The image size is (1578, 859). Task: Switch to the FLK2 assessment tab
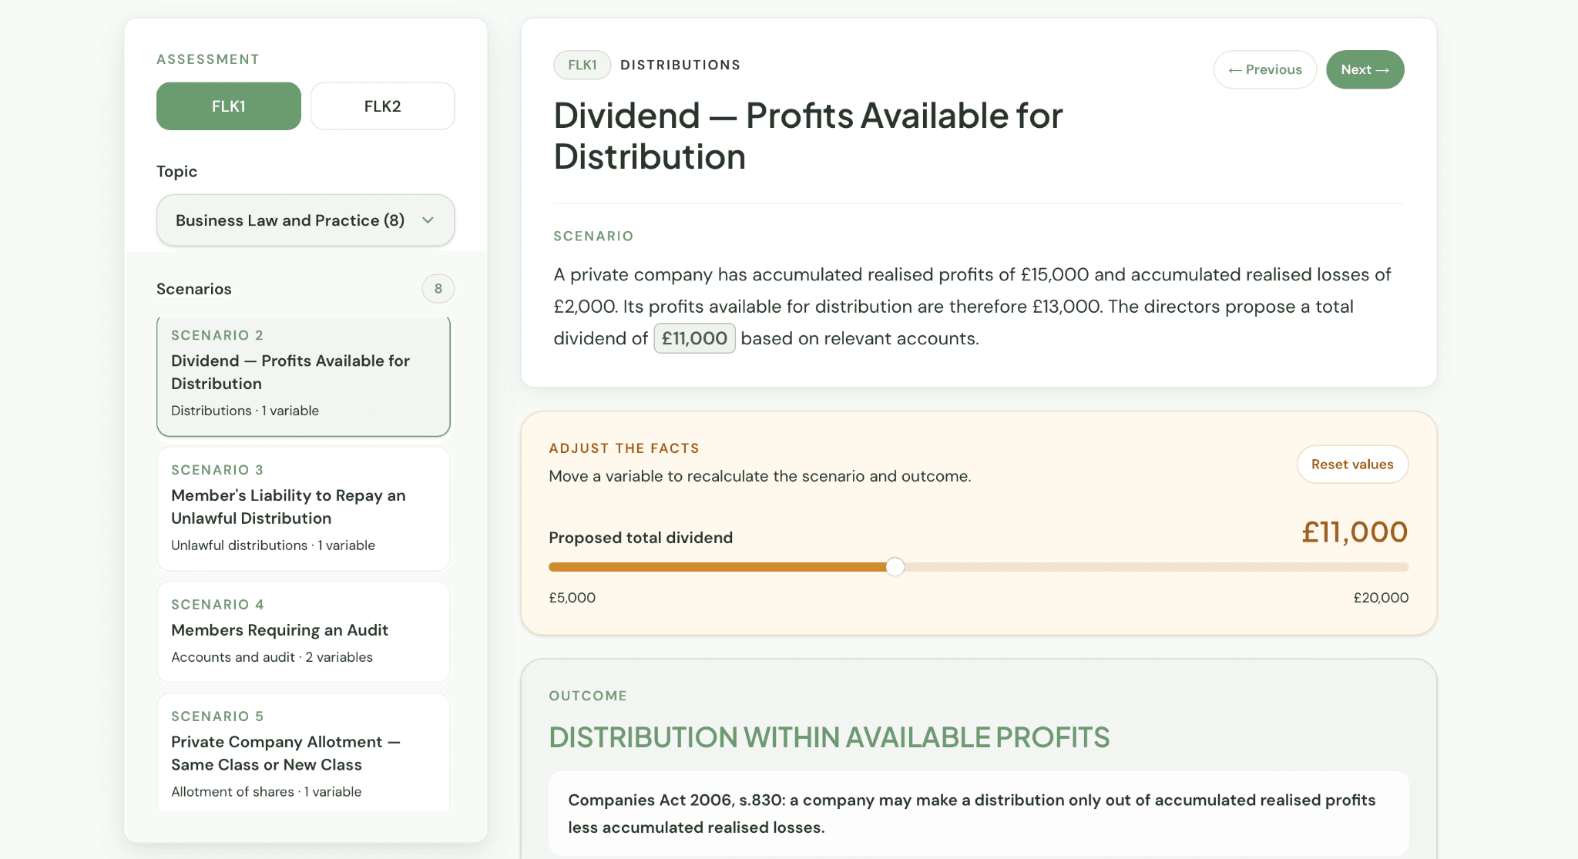pyautogui.click(x=382, y=106)
